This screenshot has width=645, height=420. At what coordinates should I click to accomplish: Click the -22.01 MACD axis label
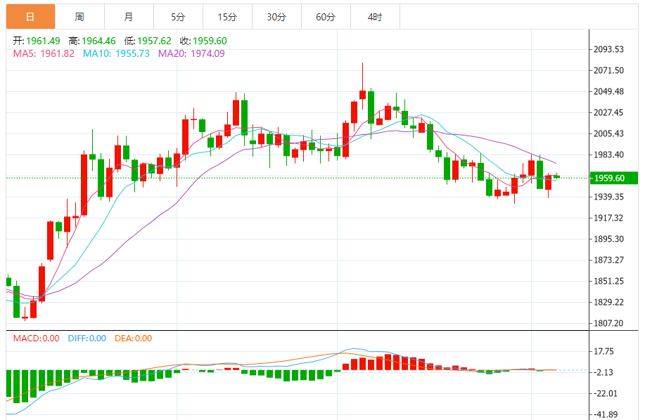(606, 393)
